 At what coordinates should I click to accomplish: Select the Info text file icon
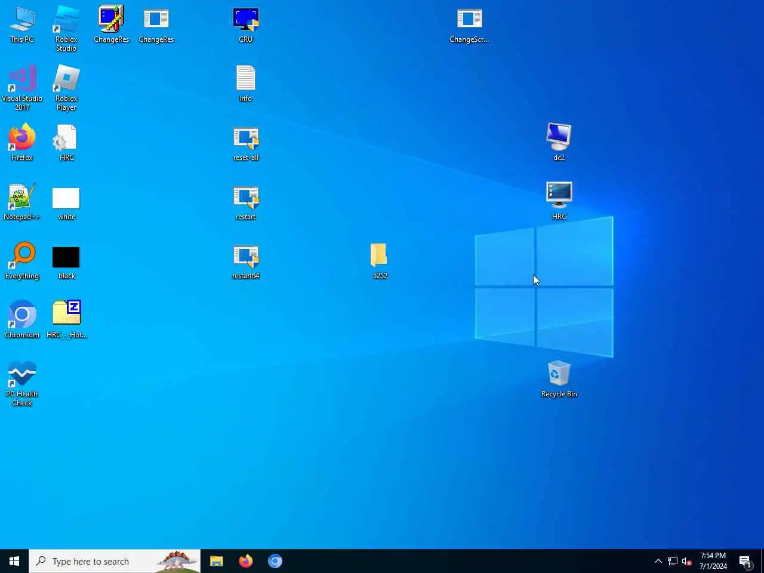[x=246, y=84]
